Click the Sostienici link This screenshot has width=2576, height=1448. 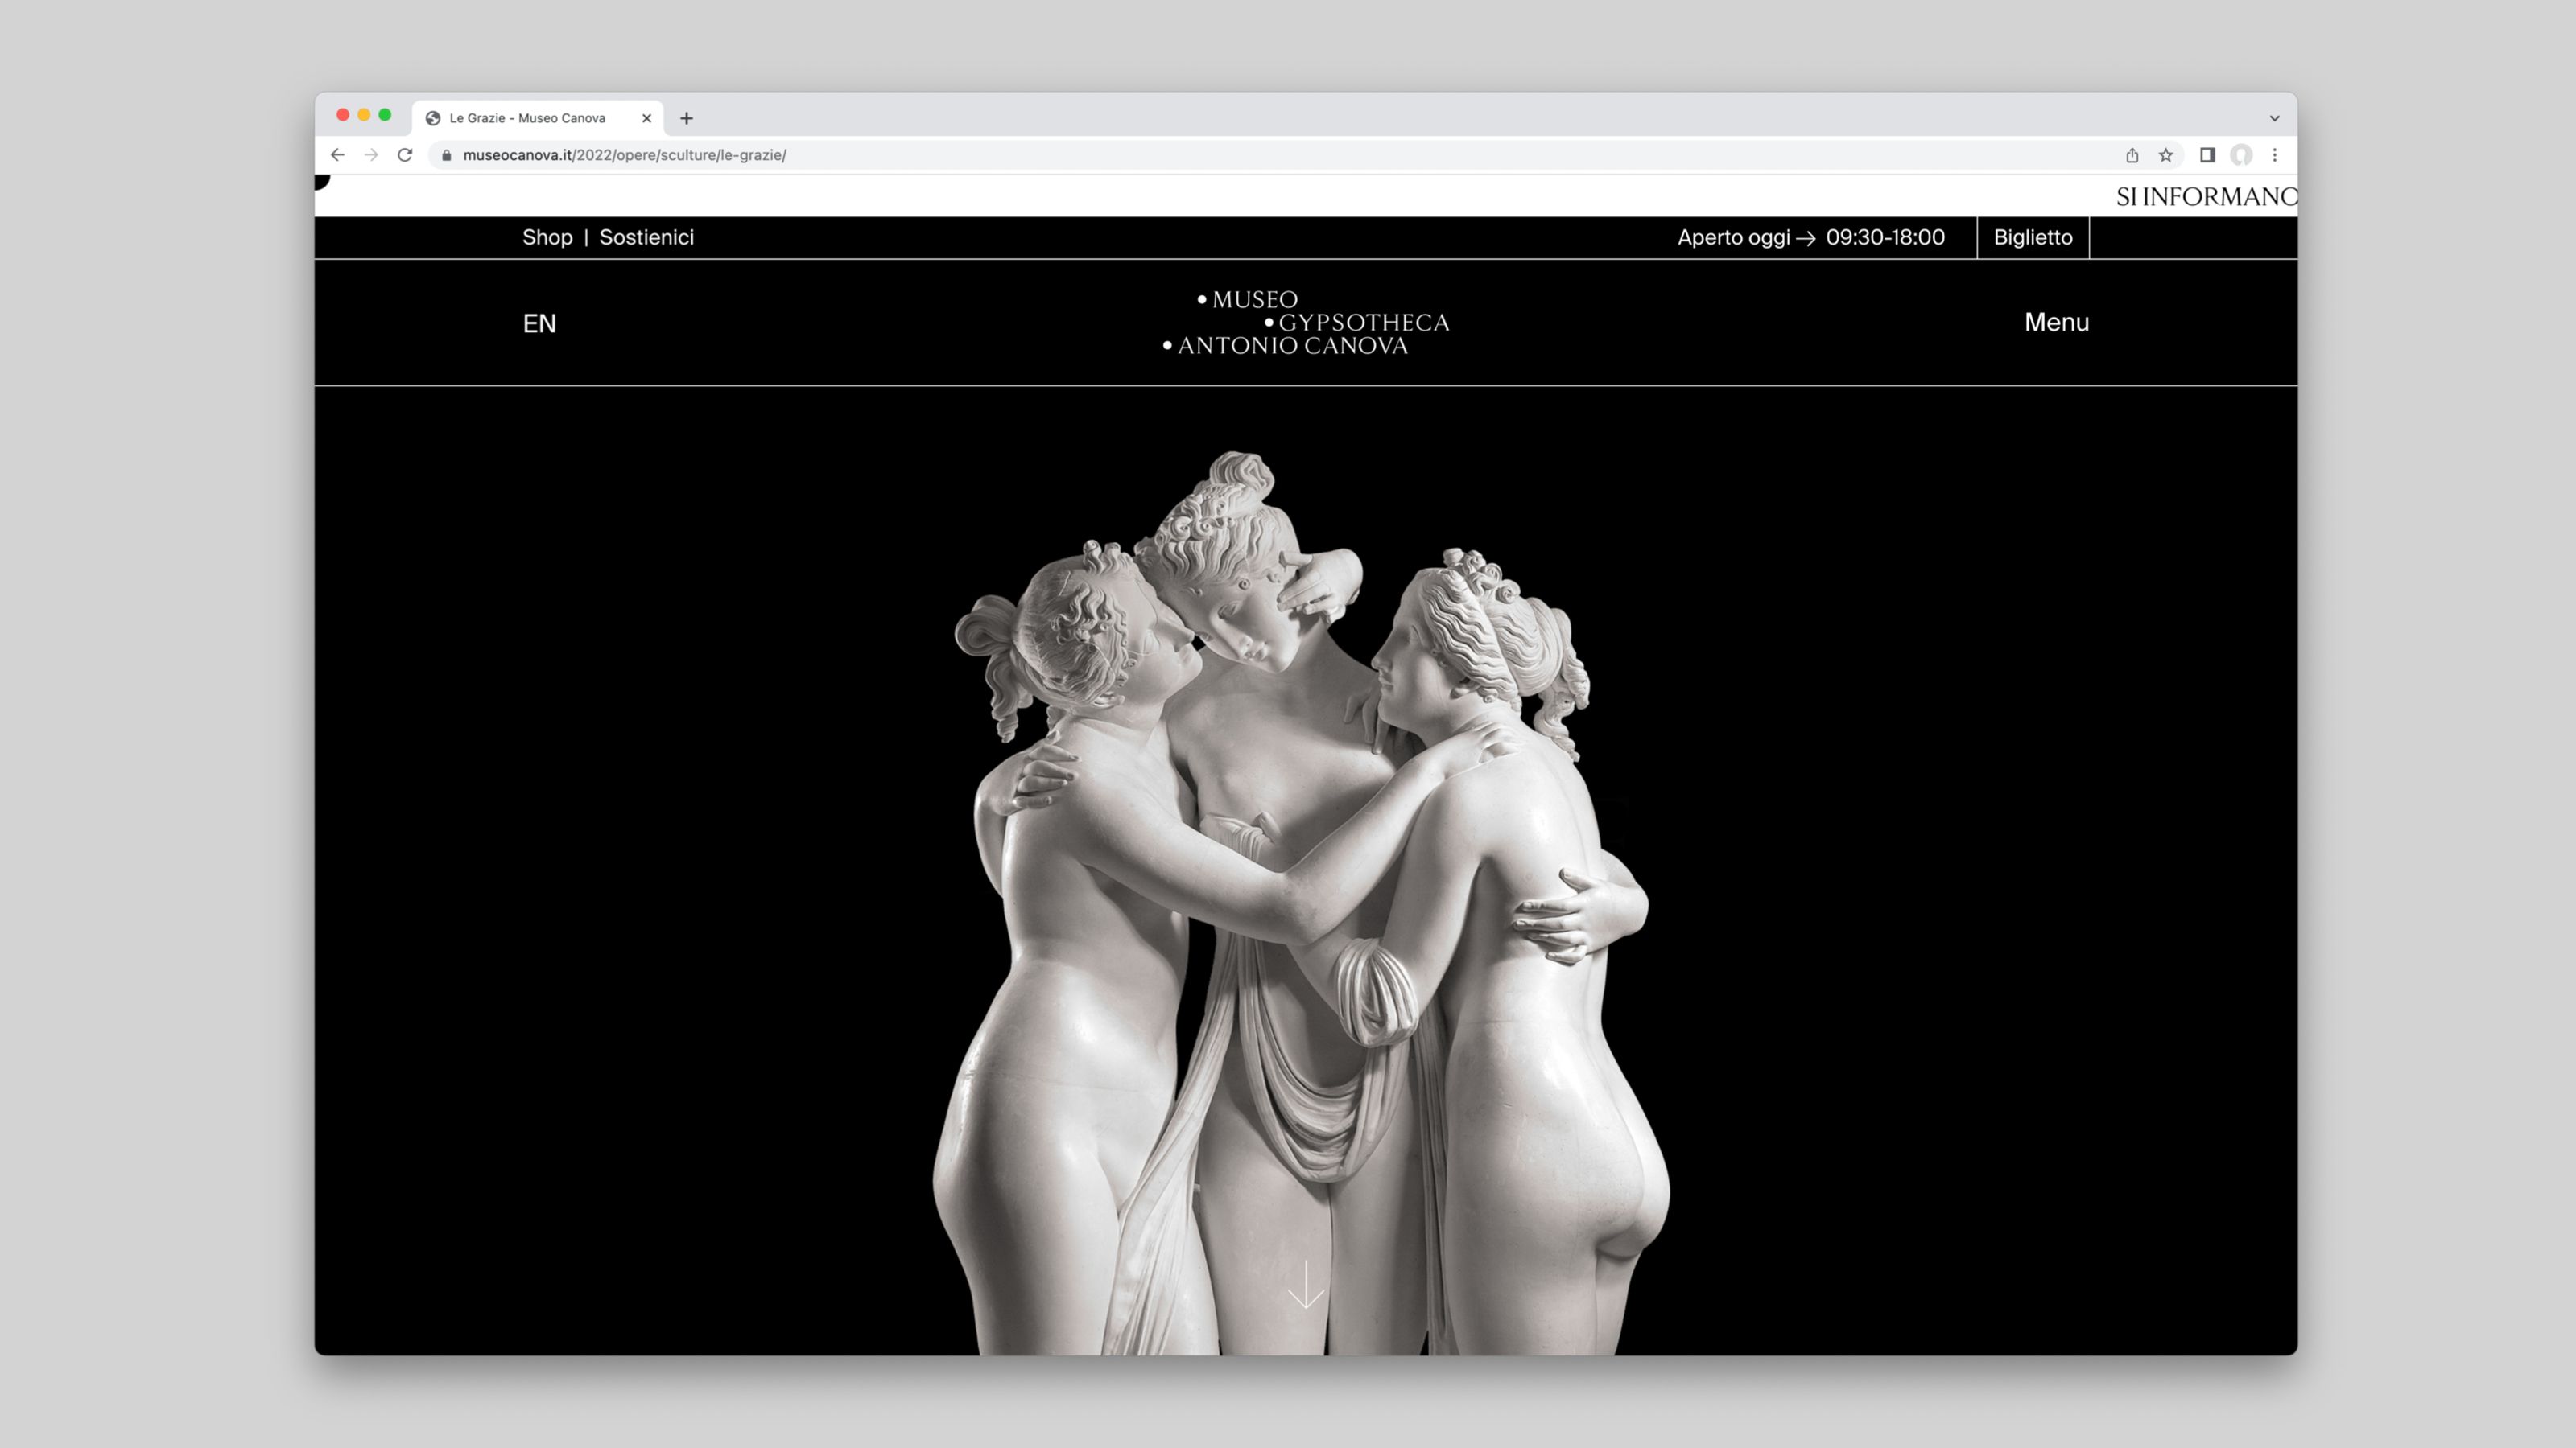pyautogui.click(x=646, y=238)
